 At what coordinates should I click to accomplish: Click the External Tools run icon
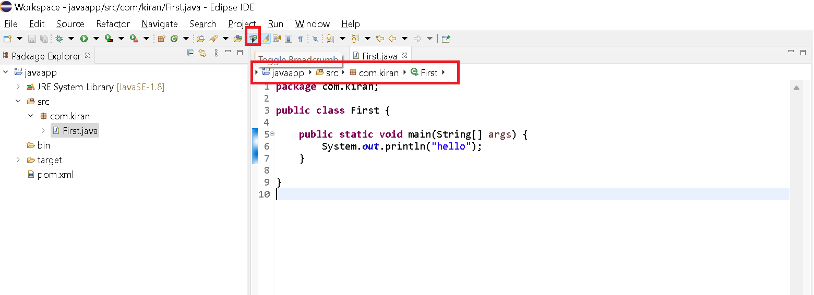(134, 39)
